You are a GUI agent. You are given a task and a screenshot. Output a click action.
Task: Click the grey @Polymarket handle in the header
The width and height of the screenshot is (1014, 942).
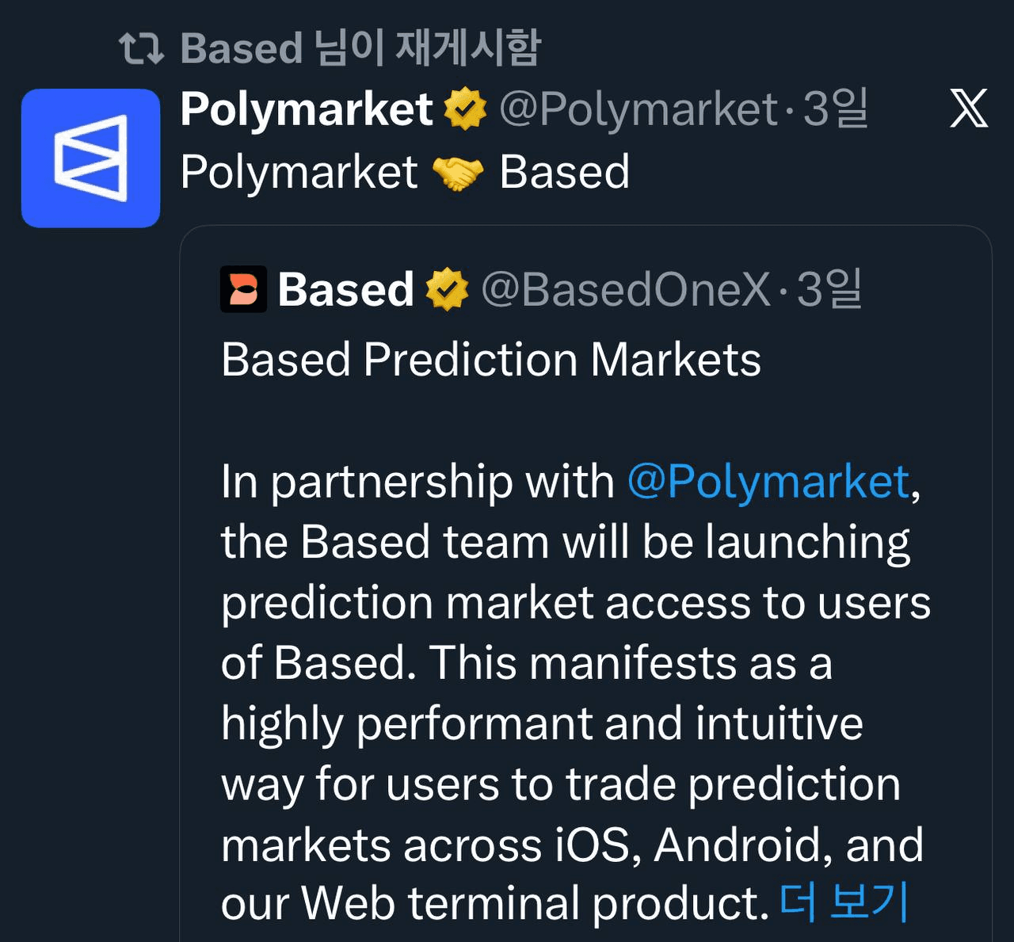639,109
